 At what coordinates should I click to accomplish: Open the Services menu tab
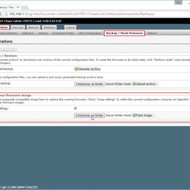point(18,28)
